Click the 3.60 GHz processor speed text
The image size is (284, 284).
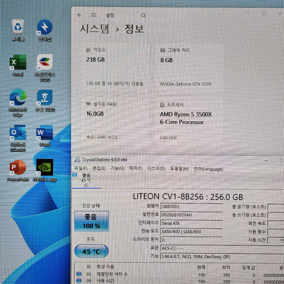pyautogui.click(x=168, y=138)
